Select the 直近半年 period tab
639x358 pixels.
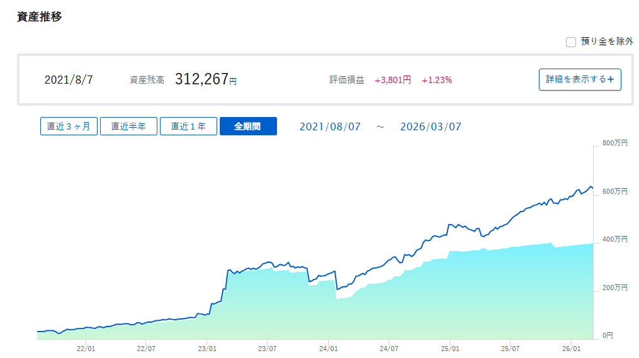[x=128, y=126]
